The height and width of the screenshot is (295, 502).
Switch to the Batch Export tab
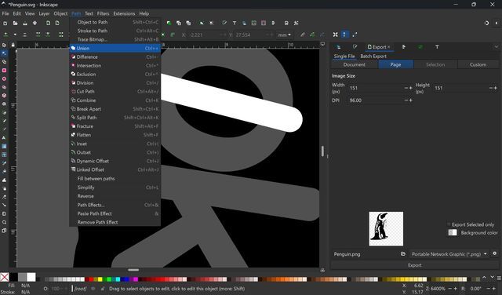[373, 56]
